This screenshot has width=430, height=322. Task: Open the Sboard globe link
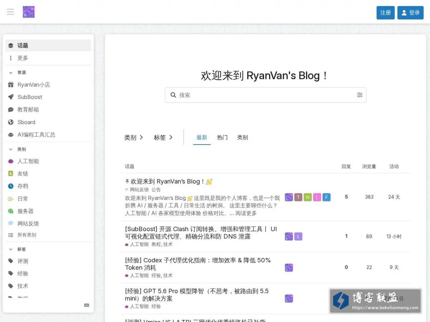pyautogui.click(x=48, y=122)
